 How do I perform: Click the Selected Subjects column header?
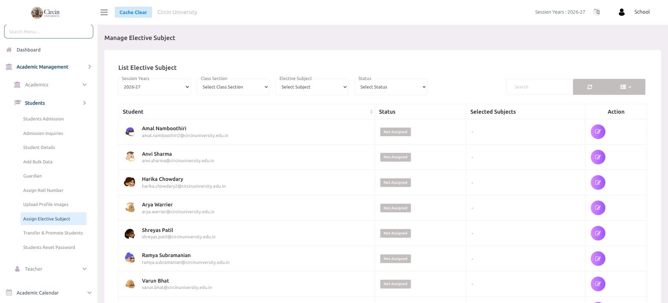493,112
